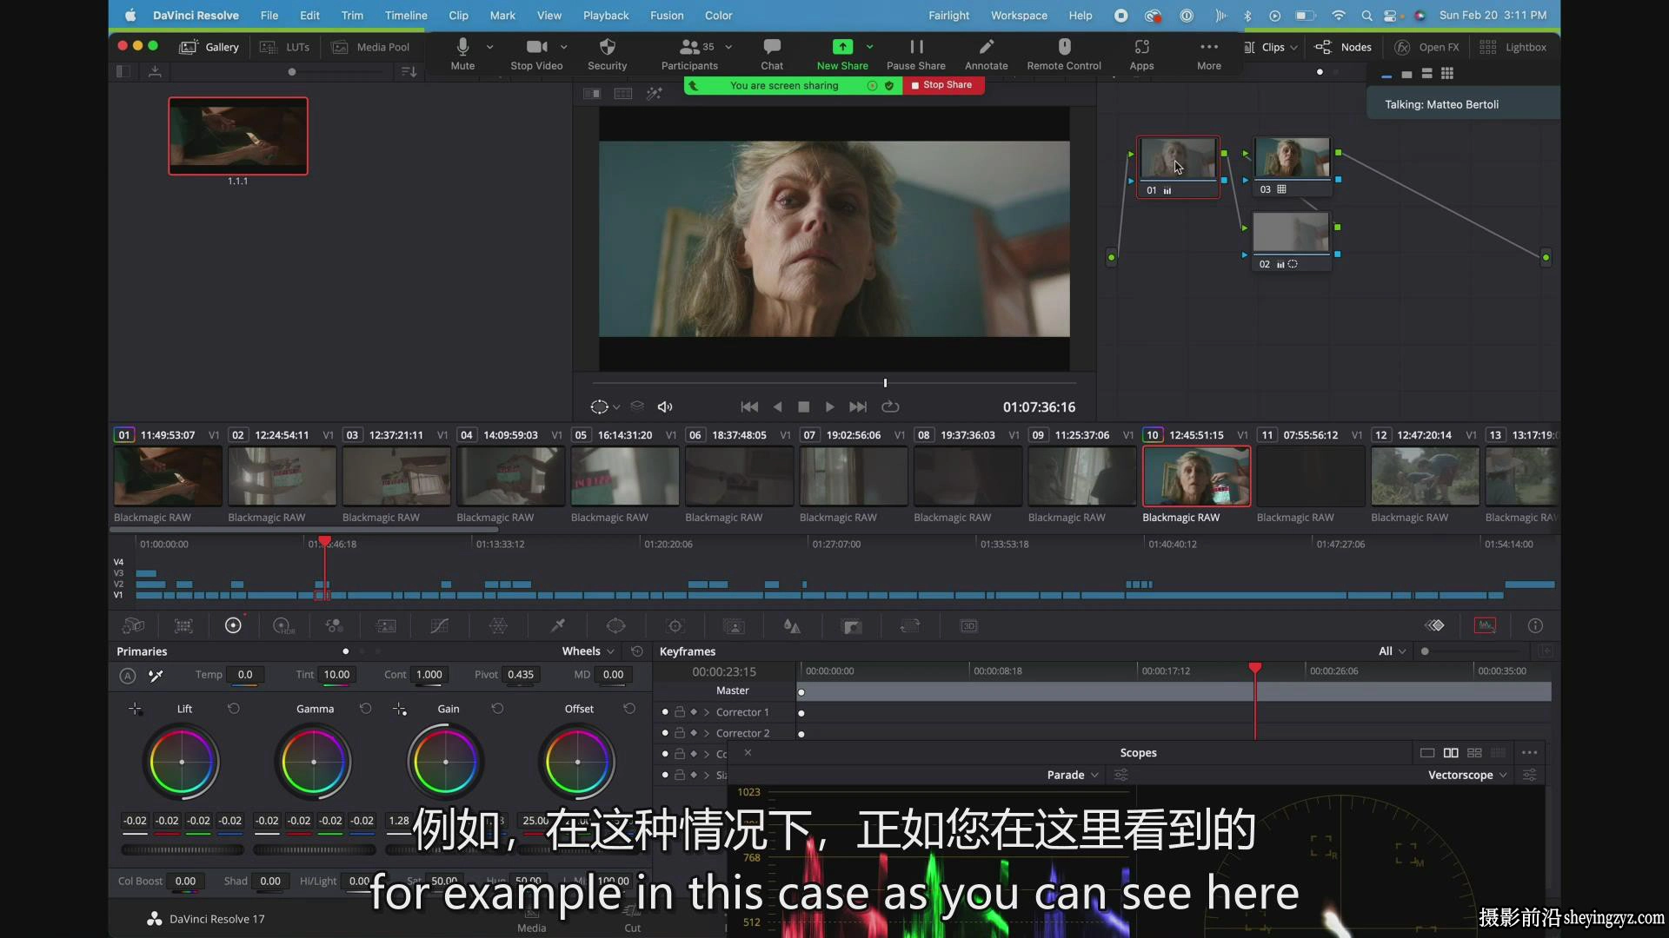Click the Zoom Annotate pencil icon
Image resolution: width=1669 pixels, height=938 pixels.
click(x=986, y=47)
